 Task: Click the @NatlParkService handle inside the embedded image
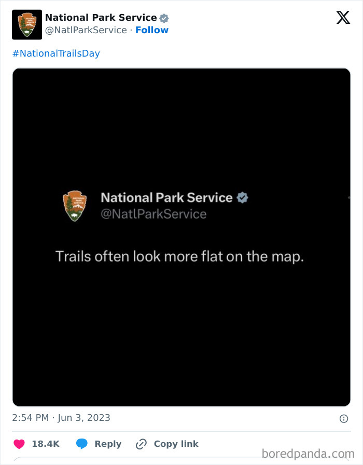pos(153,213)
